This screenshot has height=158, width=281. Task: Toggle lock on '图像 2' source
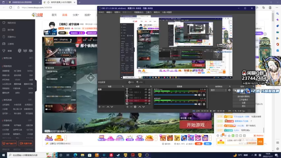(x=149, y=95)
